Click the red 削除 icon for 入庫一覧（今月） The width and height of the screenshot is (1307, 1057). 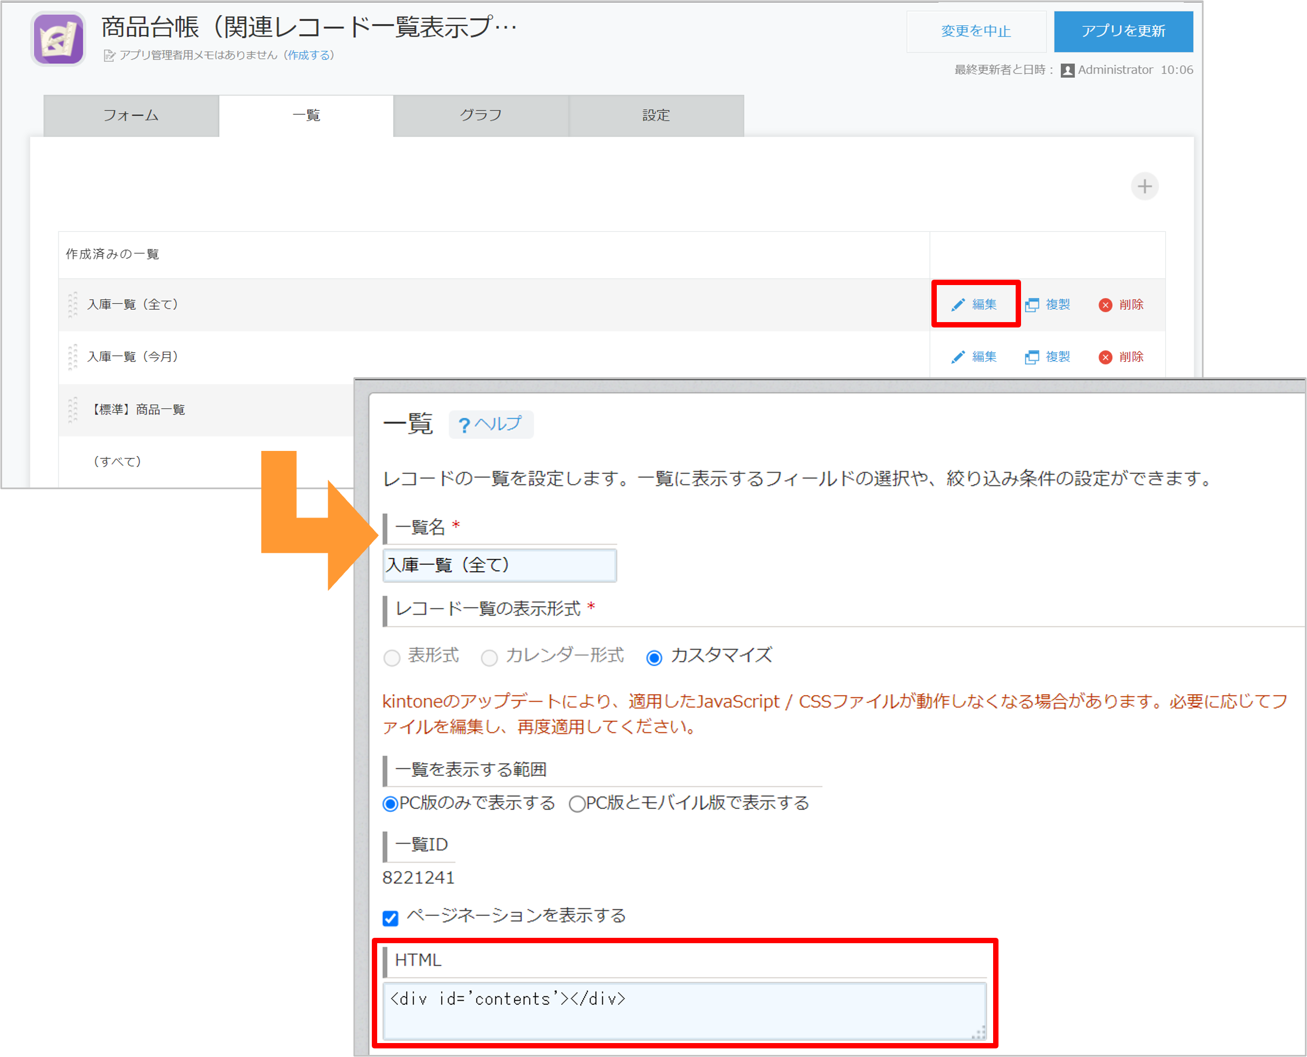pyautogui.click(x=1106, y=358)
